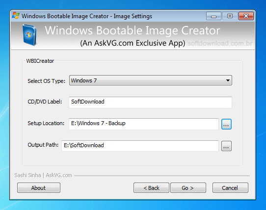Browse for Setup Location folder
This screenshot has width=266, height=210.
point(226,124)
